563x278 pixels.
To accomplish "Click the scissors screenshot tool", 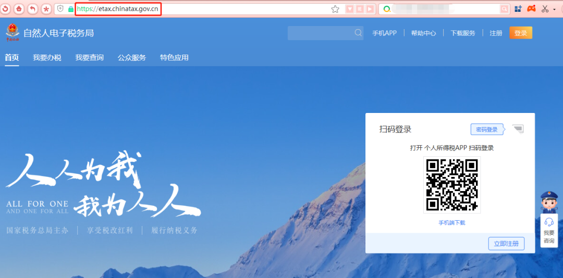I will [x=545, y=9].
